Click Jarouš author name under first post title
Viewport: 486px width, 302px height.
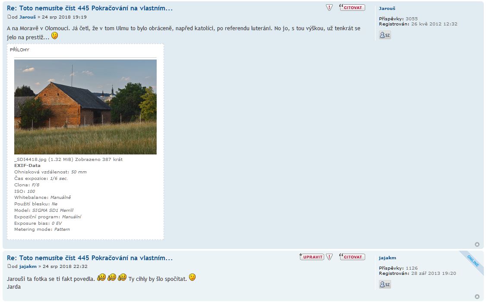tap(28, 17)
